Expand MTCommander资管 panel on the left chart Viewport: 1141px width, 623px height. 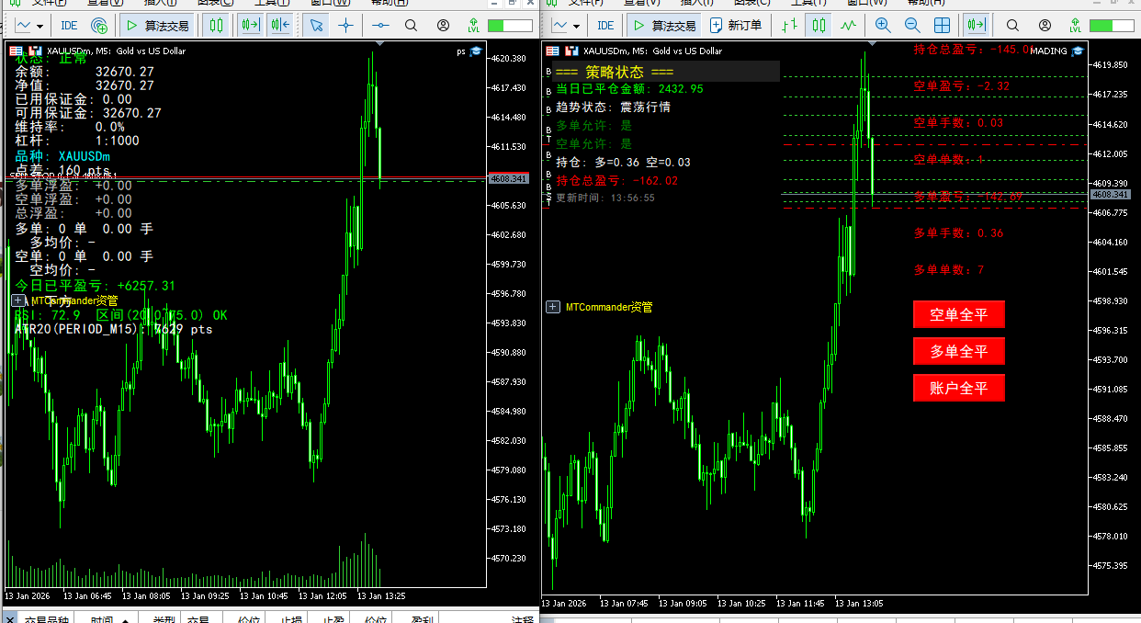click(18, 300)
